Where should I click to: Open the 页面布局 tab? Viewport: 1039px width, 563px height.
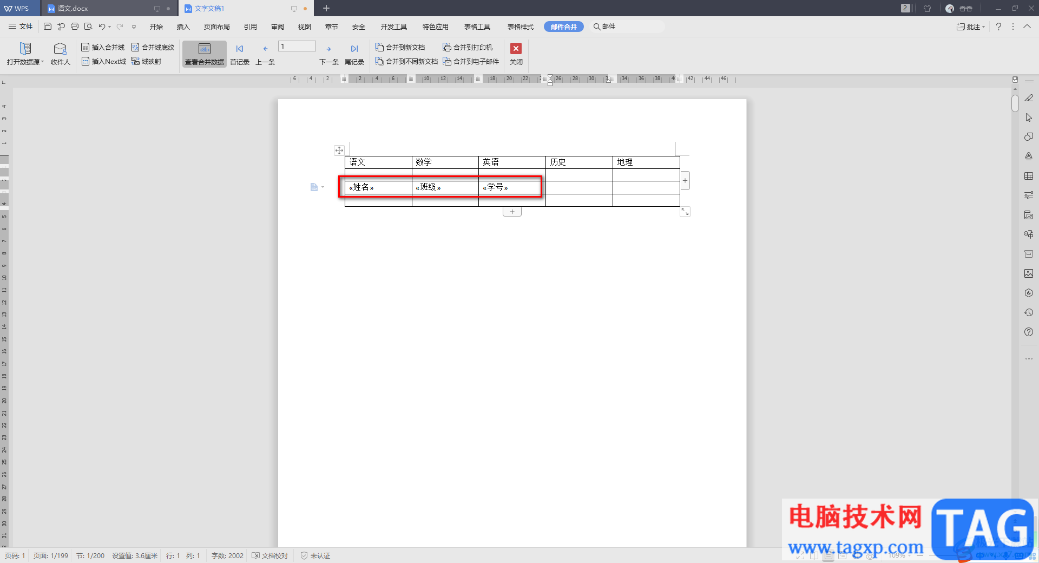[x=216, y=27]
